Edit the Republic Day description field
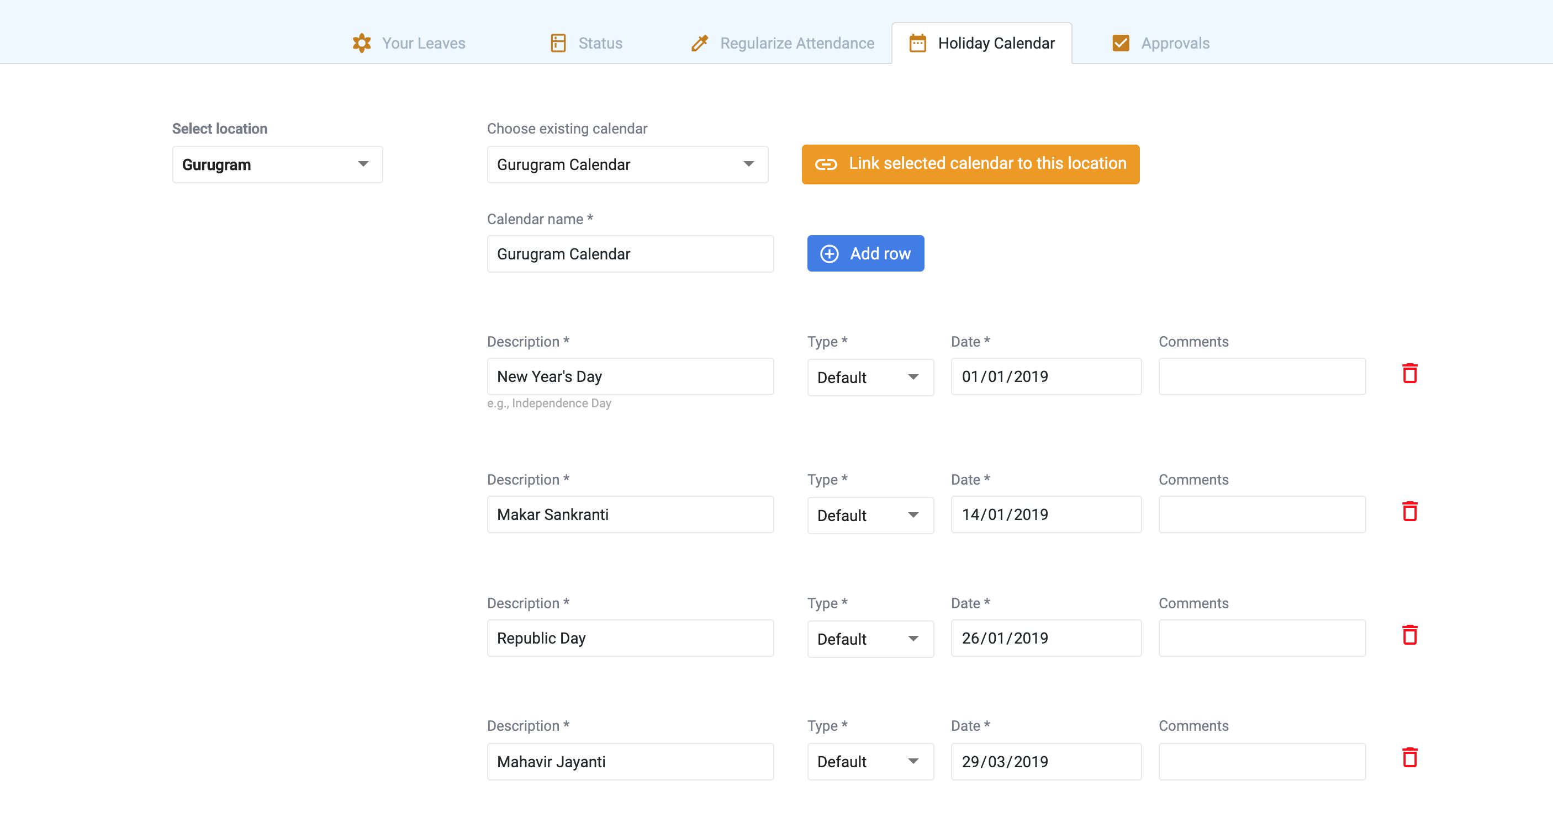 630,638
